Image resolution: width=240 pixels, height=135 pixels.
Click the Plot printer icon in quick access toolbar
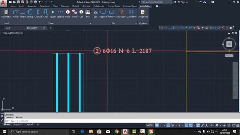point(36,2)
